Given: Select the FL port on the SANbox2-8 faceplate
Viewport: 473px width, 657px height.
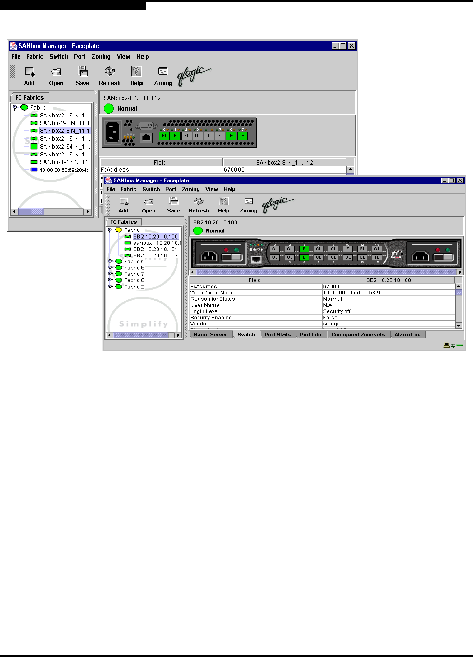Looking at the screenshot, I should pyautogui.click(x=164, y=136).
